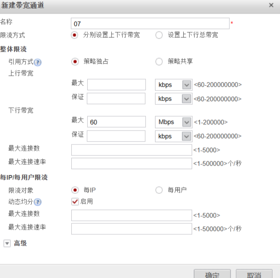Select 分别设置上下行带宽 radio option
Image resolution: width=280 pixels, height=278 pixels.
click(x=74, y=35)
